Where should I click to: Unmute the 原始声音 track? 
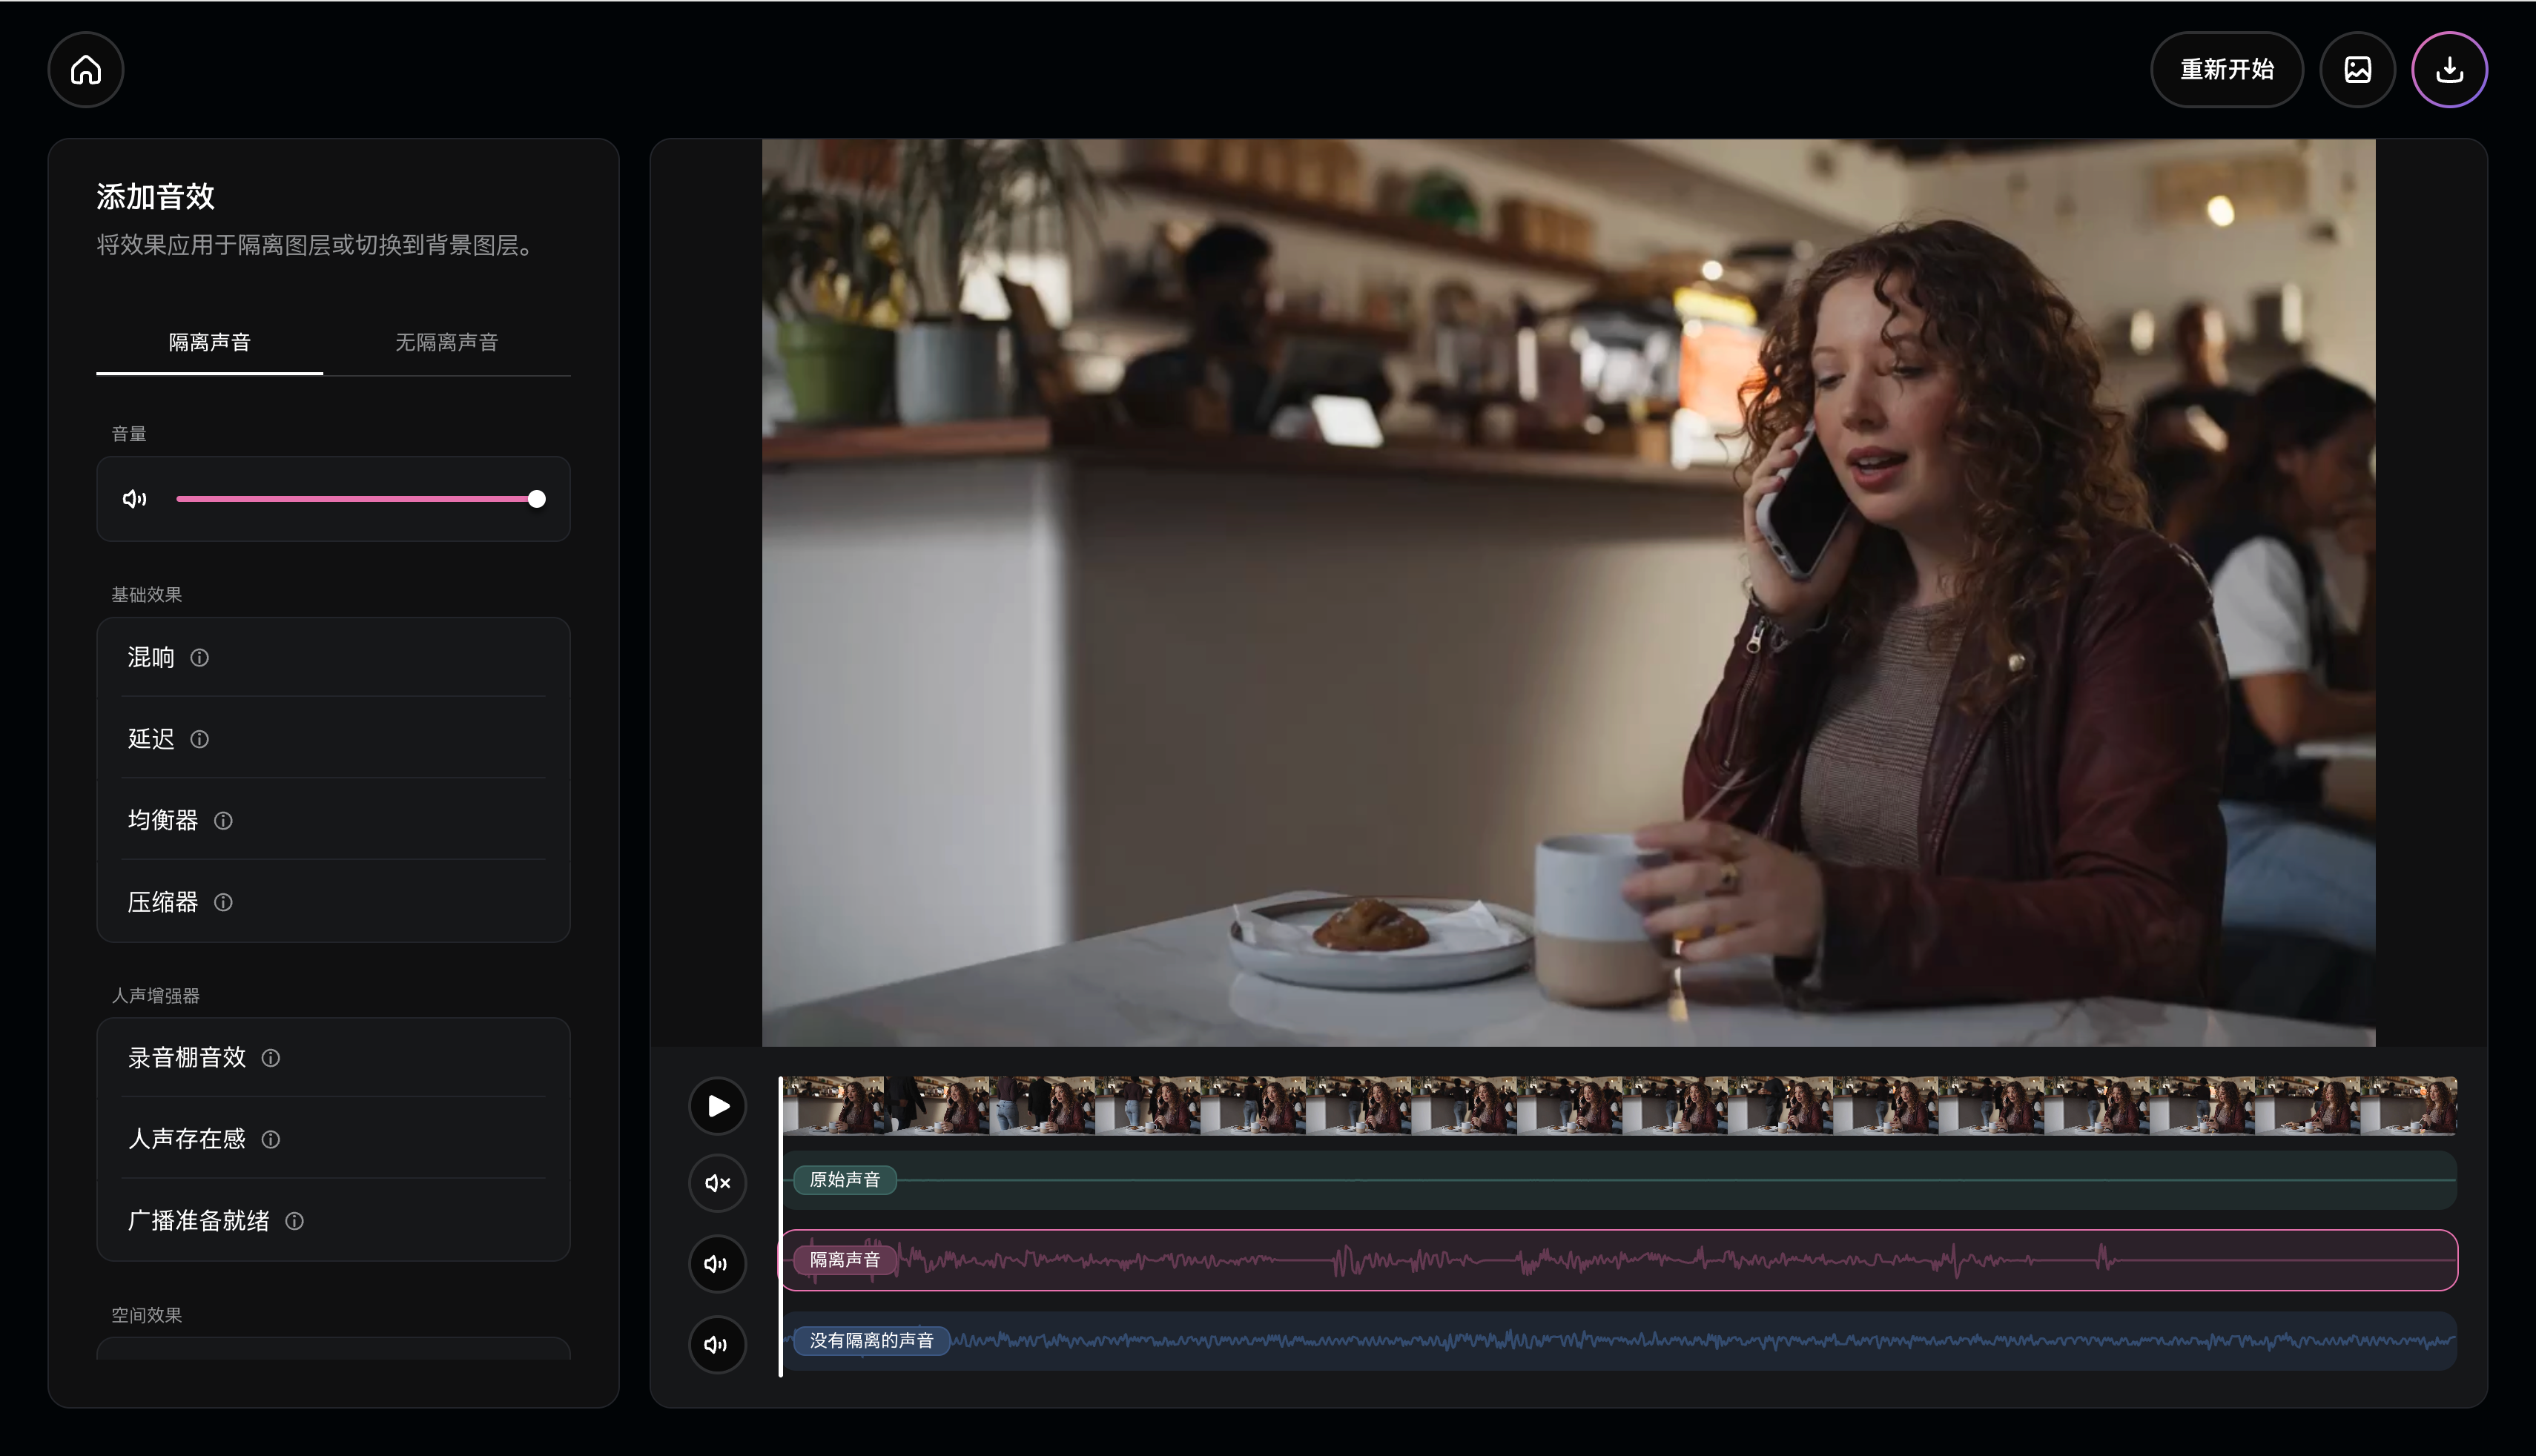click(717, 1183)
